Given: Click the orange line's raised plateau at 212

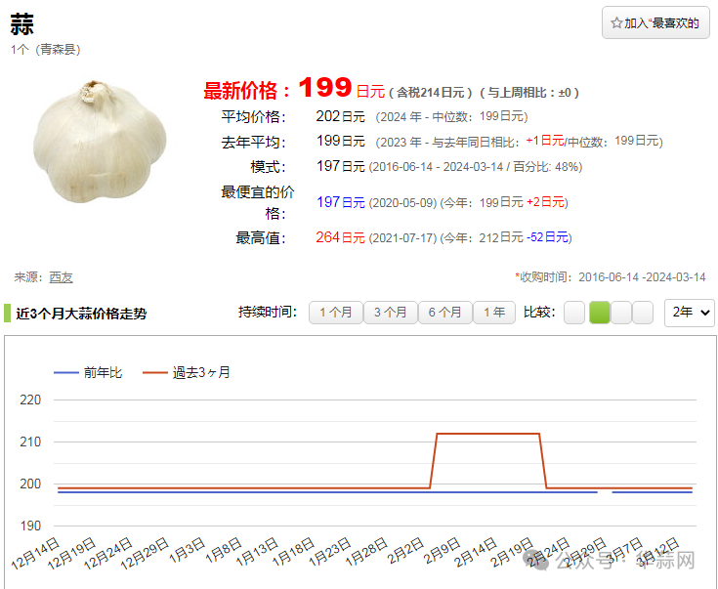Looking at the screenshot, I should click(x=486, y=434).
